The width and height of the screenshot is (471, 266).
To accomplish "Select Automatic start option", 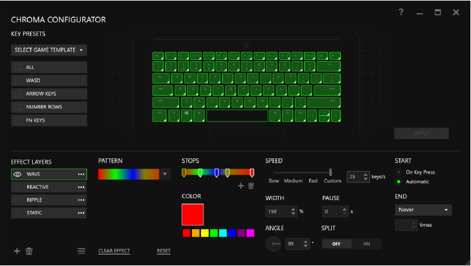I will [398, 182].
